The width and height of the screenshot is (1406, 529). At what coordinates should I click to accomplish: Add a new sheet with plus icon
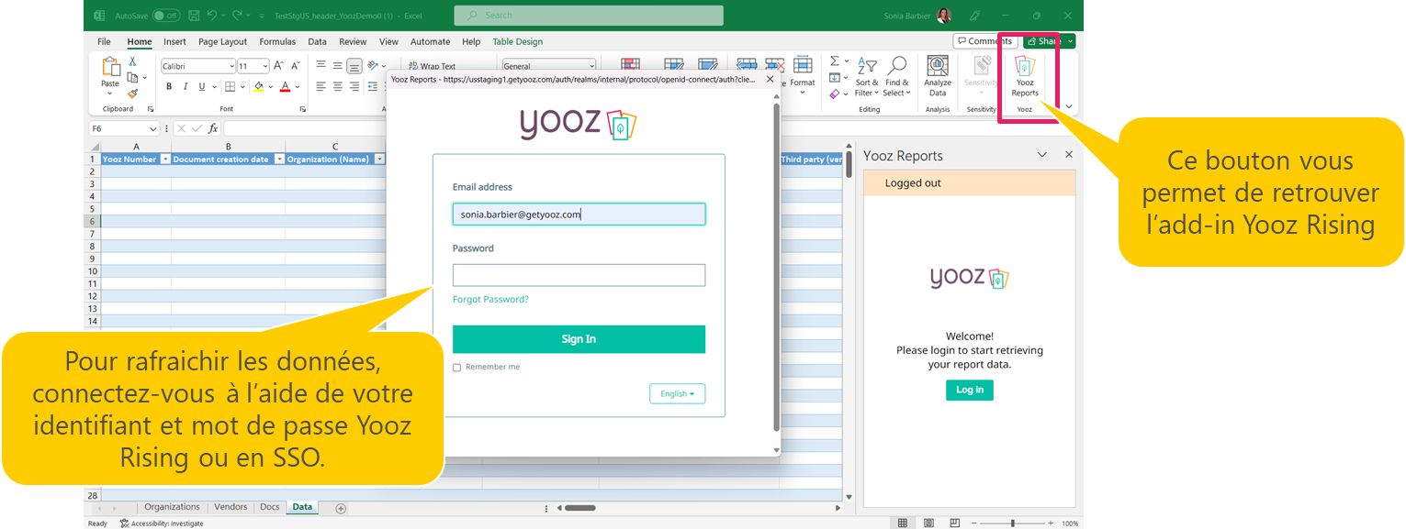(x=341, y=508)
